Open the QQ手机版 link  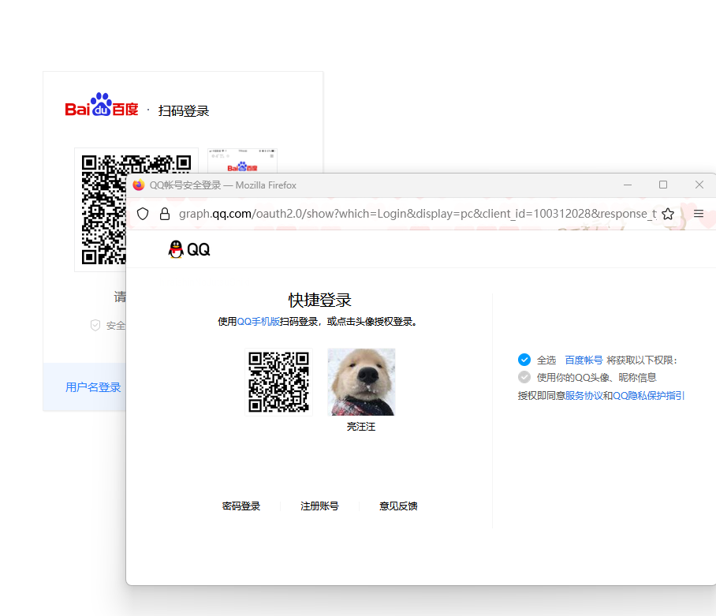(258, 322)
